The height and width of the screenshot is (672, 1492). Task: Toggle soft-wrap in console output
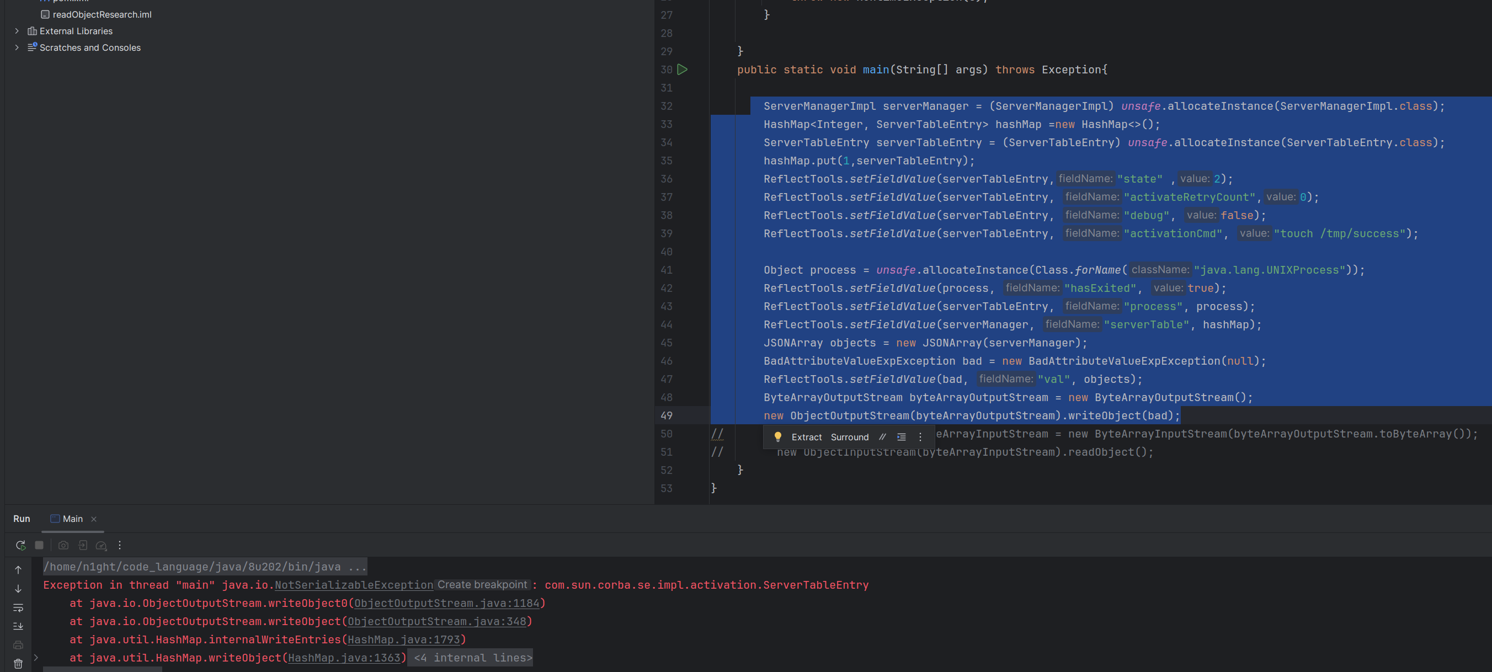(18, 607)
